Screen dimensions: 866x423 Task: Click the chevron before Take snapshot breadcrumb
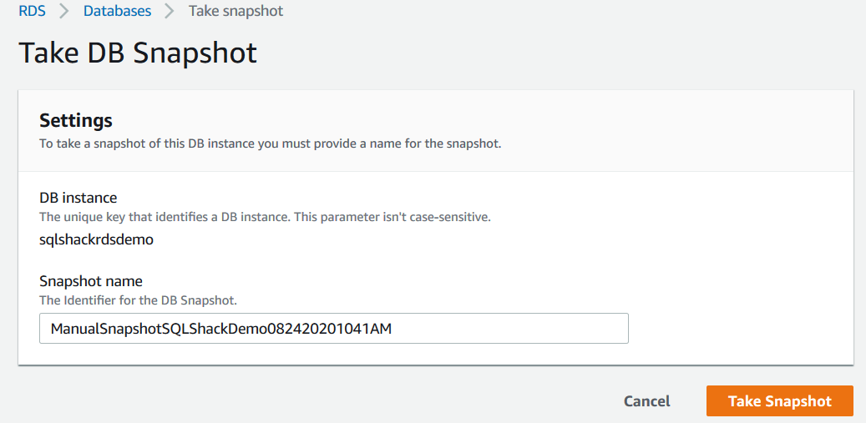coord(170,12)
